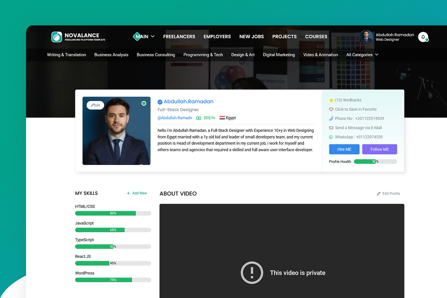
Task: Click the WhatsApp icon
Action: (x=331, y=137)
